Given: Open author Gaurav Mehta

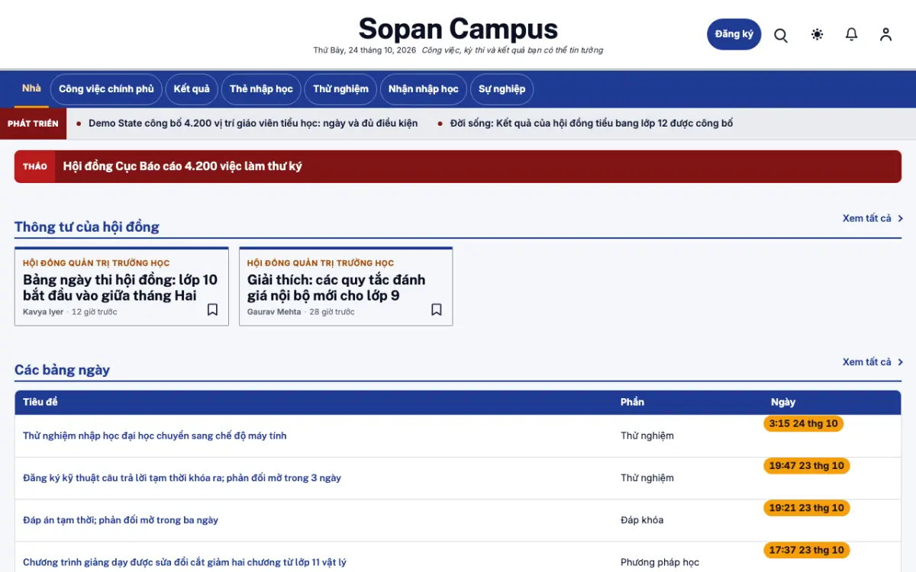Looking at the screenshot, I should click(x=274, y=312).
